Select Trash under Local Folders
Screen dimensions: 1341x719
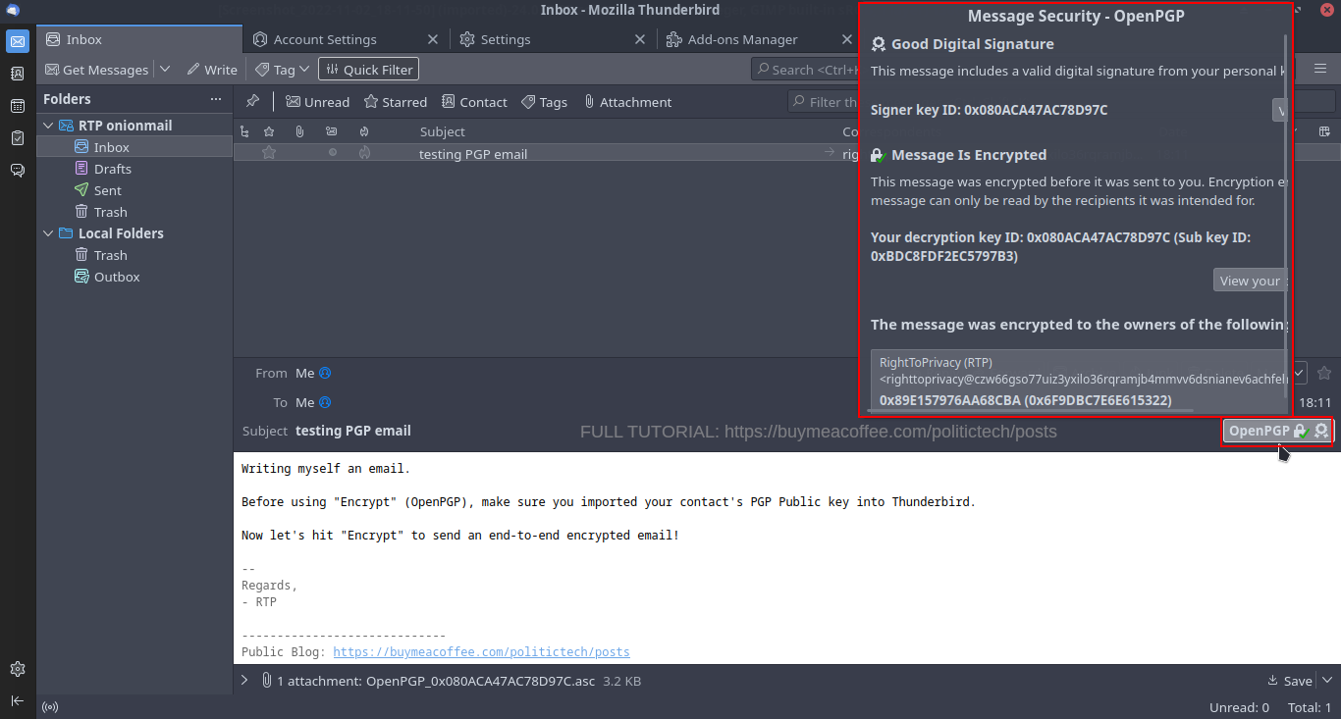(134, 255)
